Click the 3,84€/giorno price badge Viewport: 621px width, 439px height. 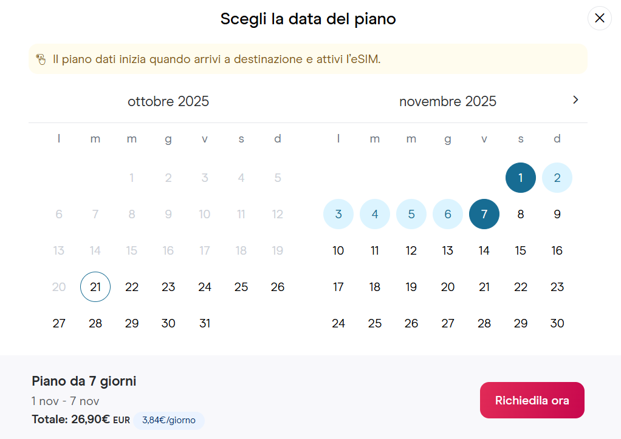pos(169,420)
